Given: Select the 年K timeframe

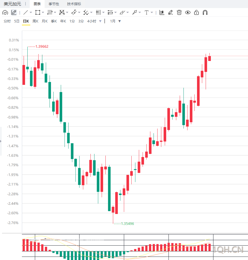Looking at the screenshot, I should click(x=63, y=21).
